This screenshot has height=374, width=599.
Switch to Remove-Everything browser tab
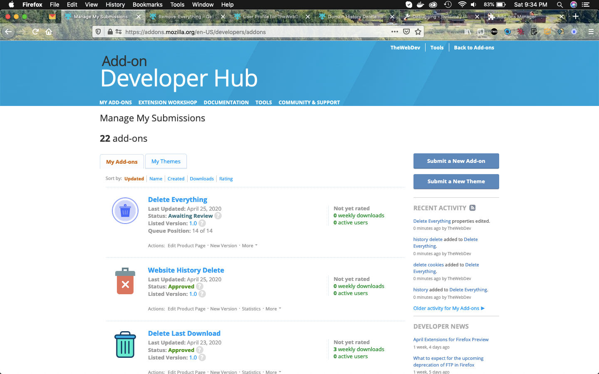(186, 17)
